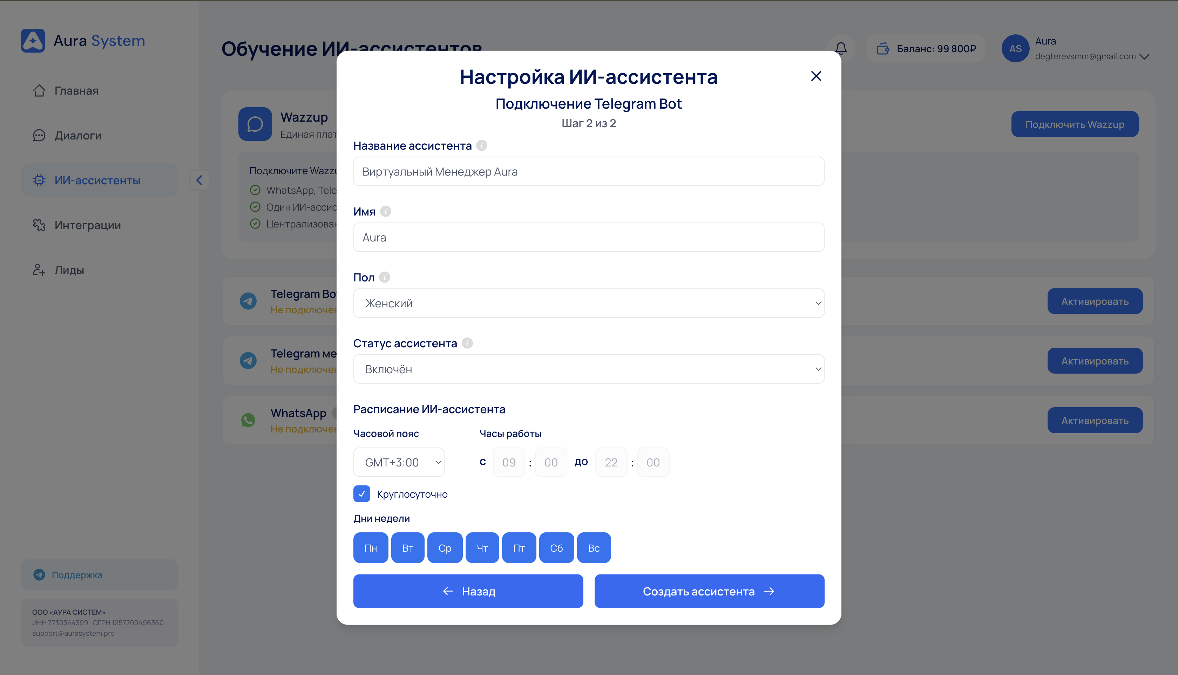Screen dimensions: 1178x675
Task: Open the Пол gender dropdown
Action: coord(589,303)
